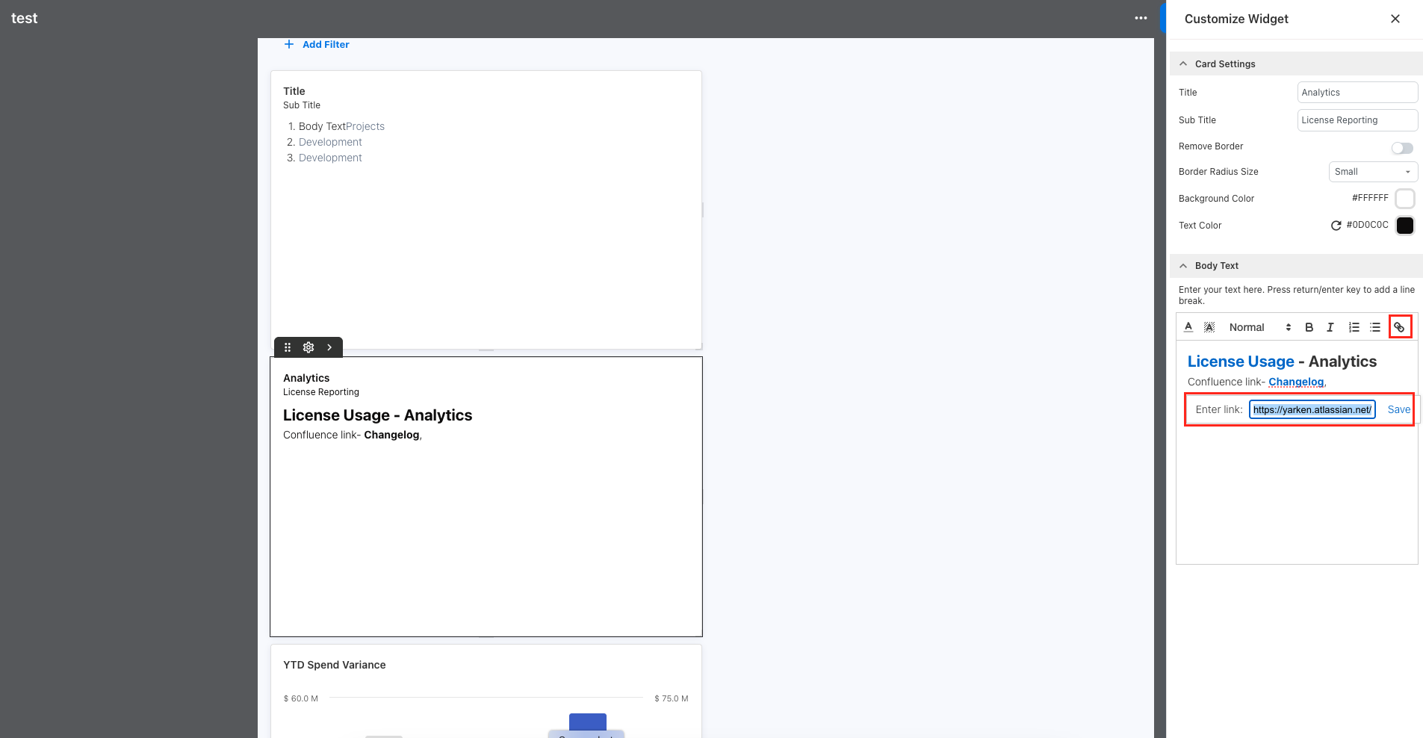Screen dimensions: 1423x738
Task: Open the three-dot menu in header
Action: tap(1141, 19)
